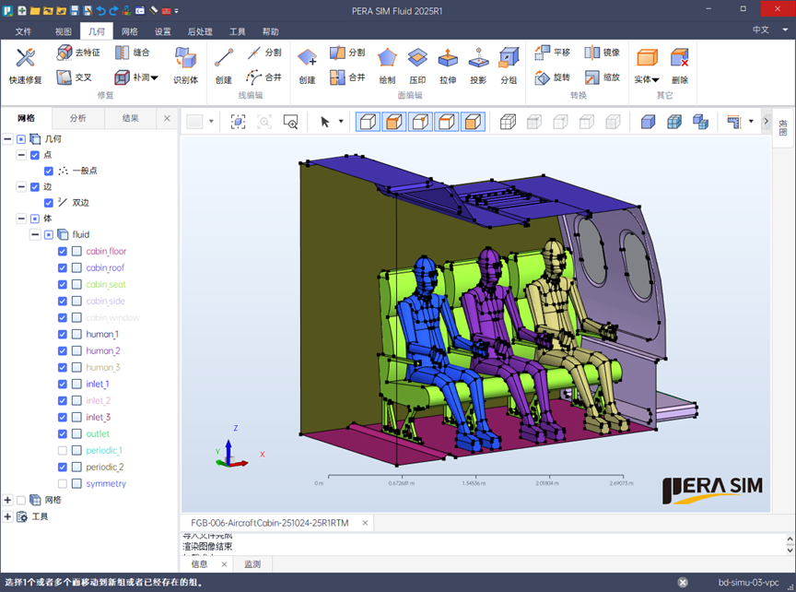Collapse the fluid tree node
This screenshot has height=592, width=796.
[x=35, y=235]
